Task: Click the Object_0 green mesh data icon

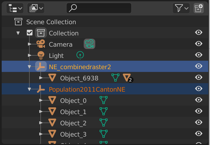Action: pyautogui.click(x=104, y=100)
